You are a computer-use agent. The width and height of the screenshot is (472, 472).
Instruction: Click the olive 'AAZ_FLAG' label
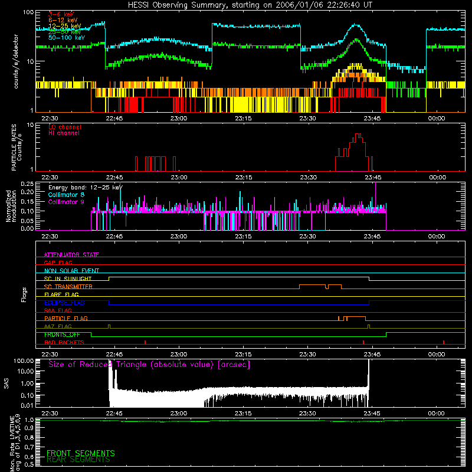[58, 327]
